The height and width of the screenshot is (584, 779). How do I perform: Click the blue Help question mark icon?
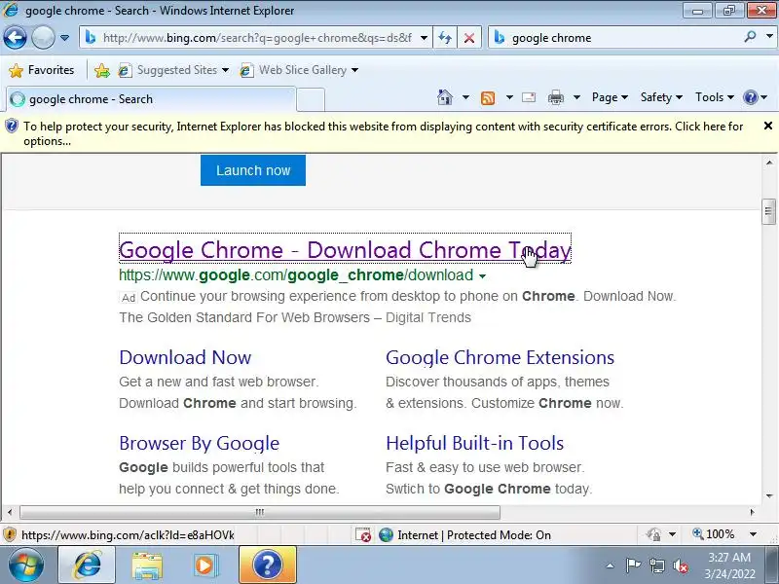pos(750,97)
